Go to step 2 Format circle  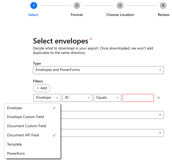pyautogui.click(x=77, y=5)
